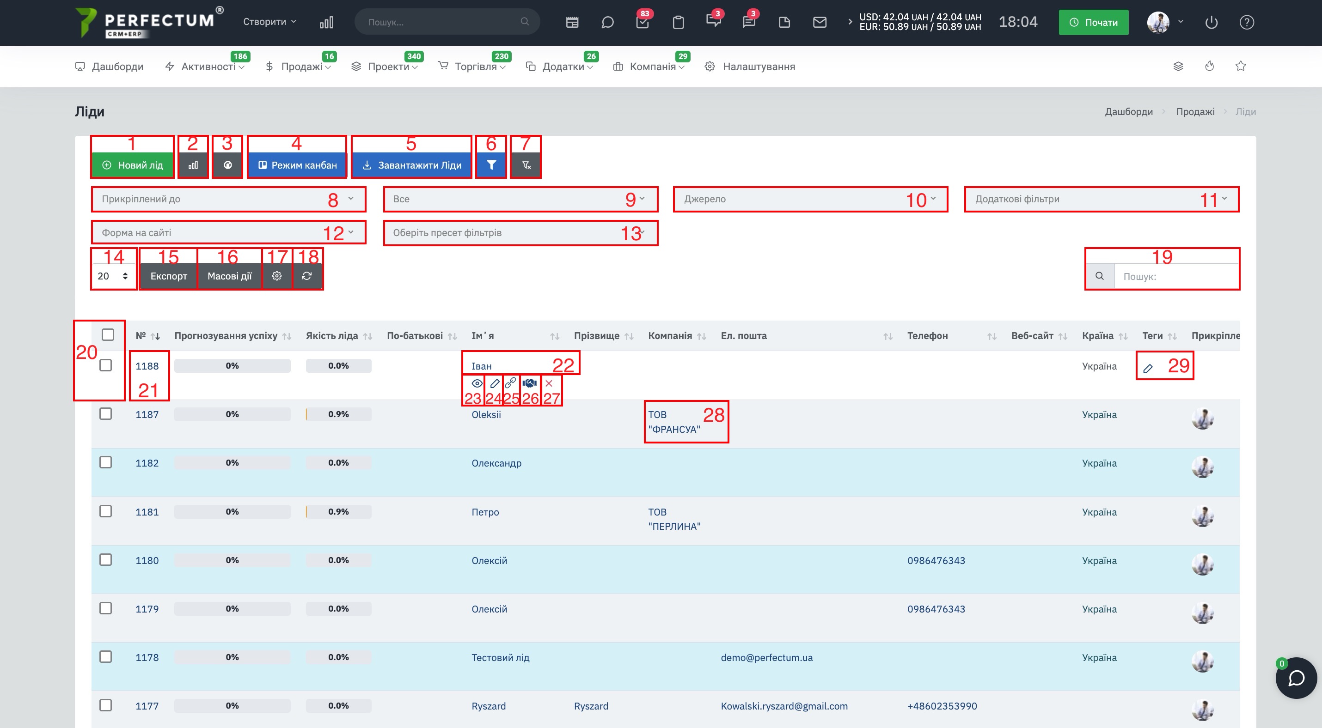Screen dimensions: 1322x728
Task: Open the Масові дії button
Action: click(x=230, y=276)
